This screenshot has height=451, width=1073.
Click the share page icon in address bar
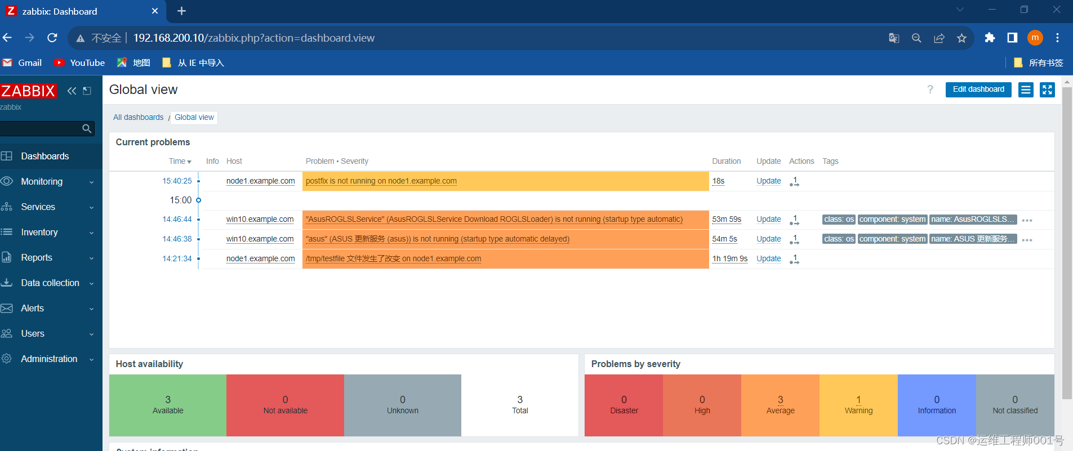point(939,38)
